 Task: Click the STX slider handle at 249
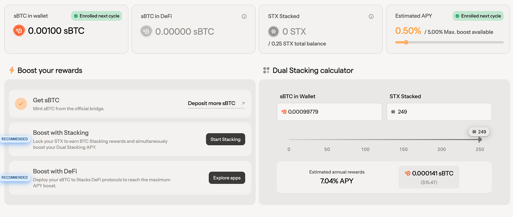480,139
